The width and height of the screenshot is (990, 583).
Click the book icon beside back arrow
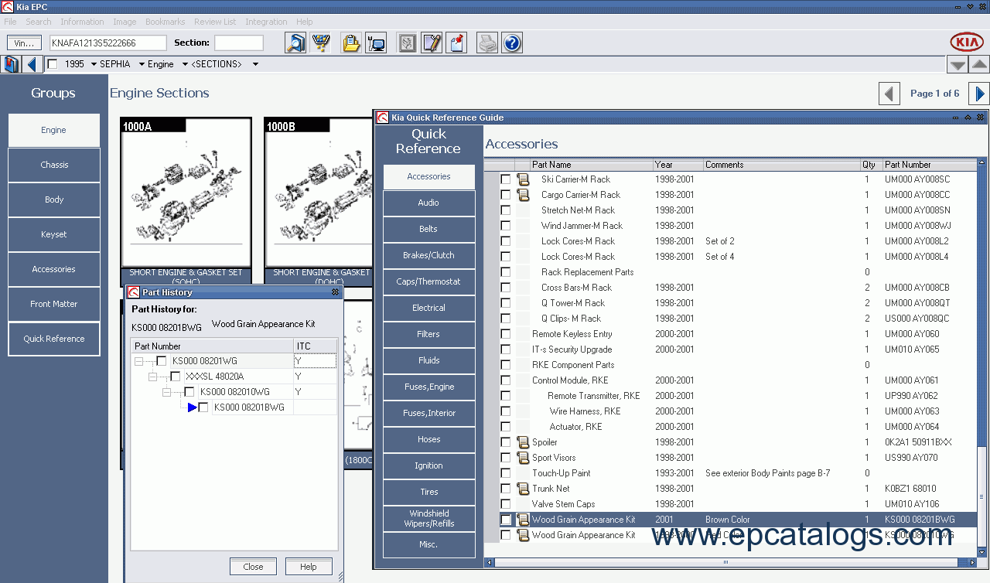click(x=12, y=64)
